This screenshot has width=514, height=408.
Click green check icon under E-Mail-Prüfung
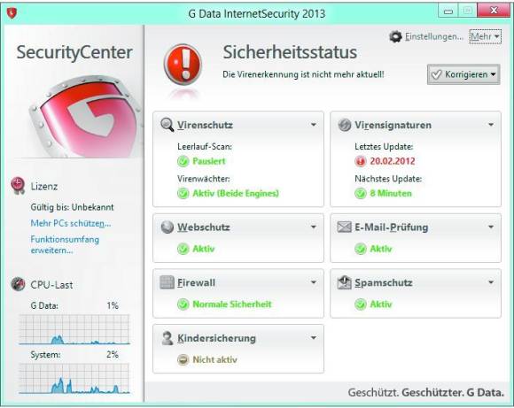pyautogui.click(x=361, y=249)
